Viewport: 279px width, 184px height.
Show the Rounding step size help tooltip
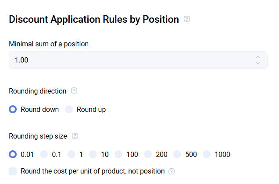click(75, 136)
